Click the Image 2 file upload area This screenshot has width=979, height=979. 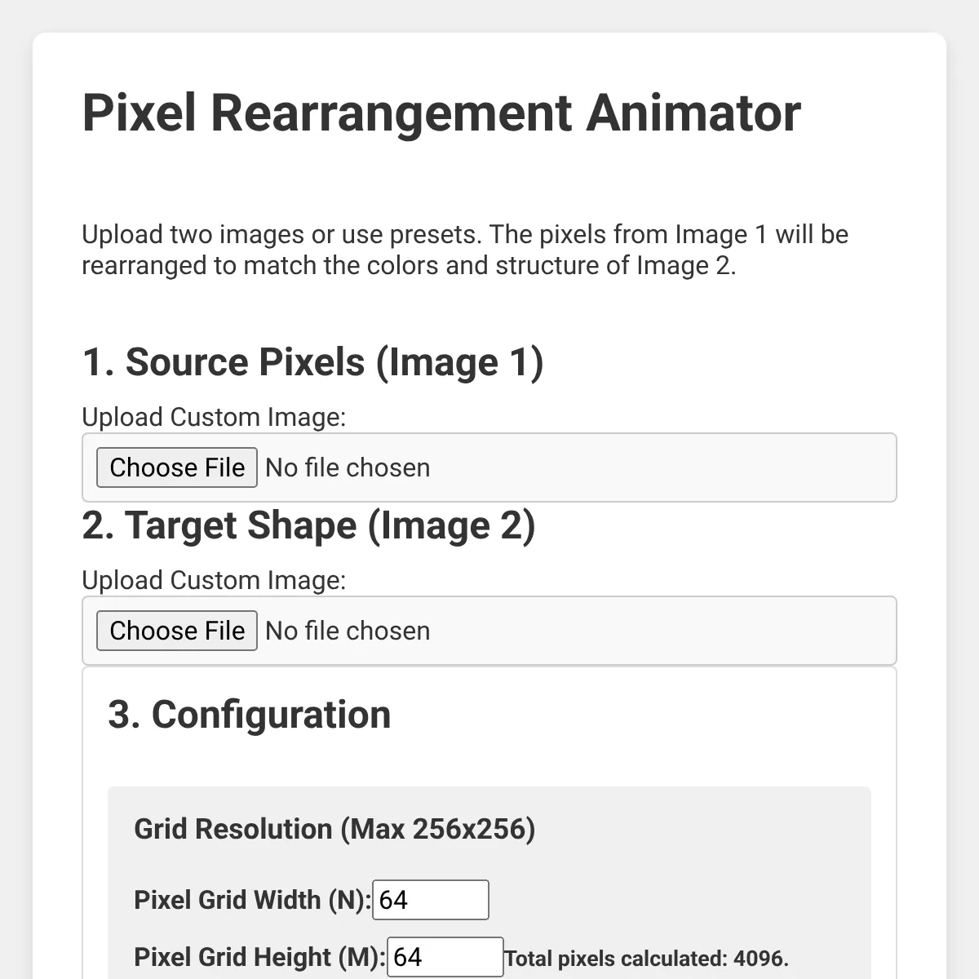click(489, 631)
